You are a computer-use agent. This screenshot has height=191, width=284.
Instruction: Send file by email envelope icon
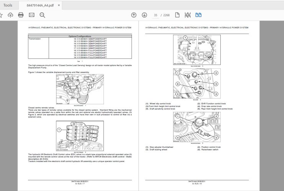click(x=32, y=15)
